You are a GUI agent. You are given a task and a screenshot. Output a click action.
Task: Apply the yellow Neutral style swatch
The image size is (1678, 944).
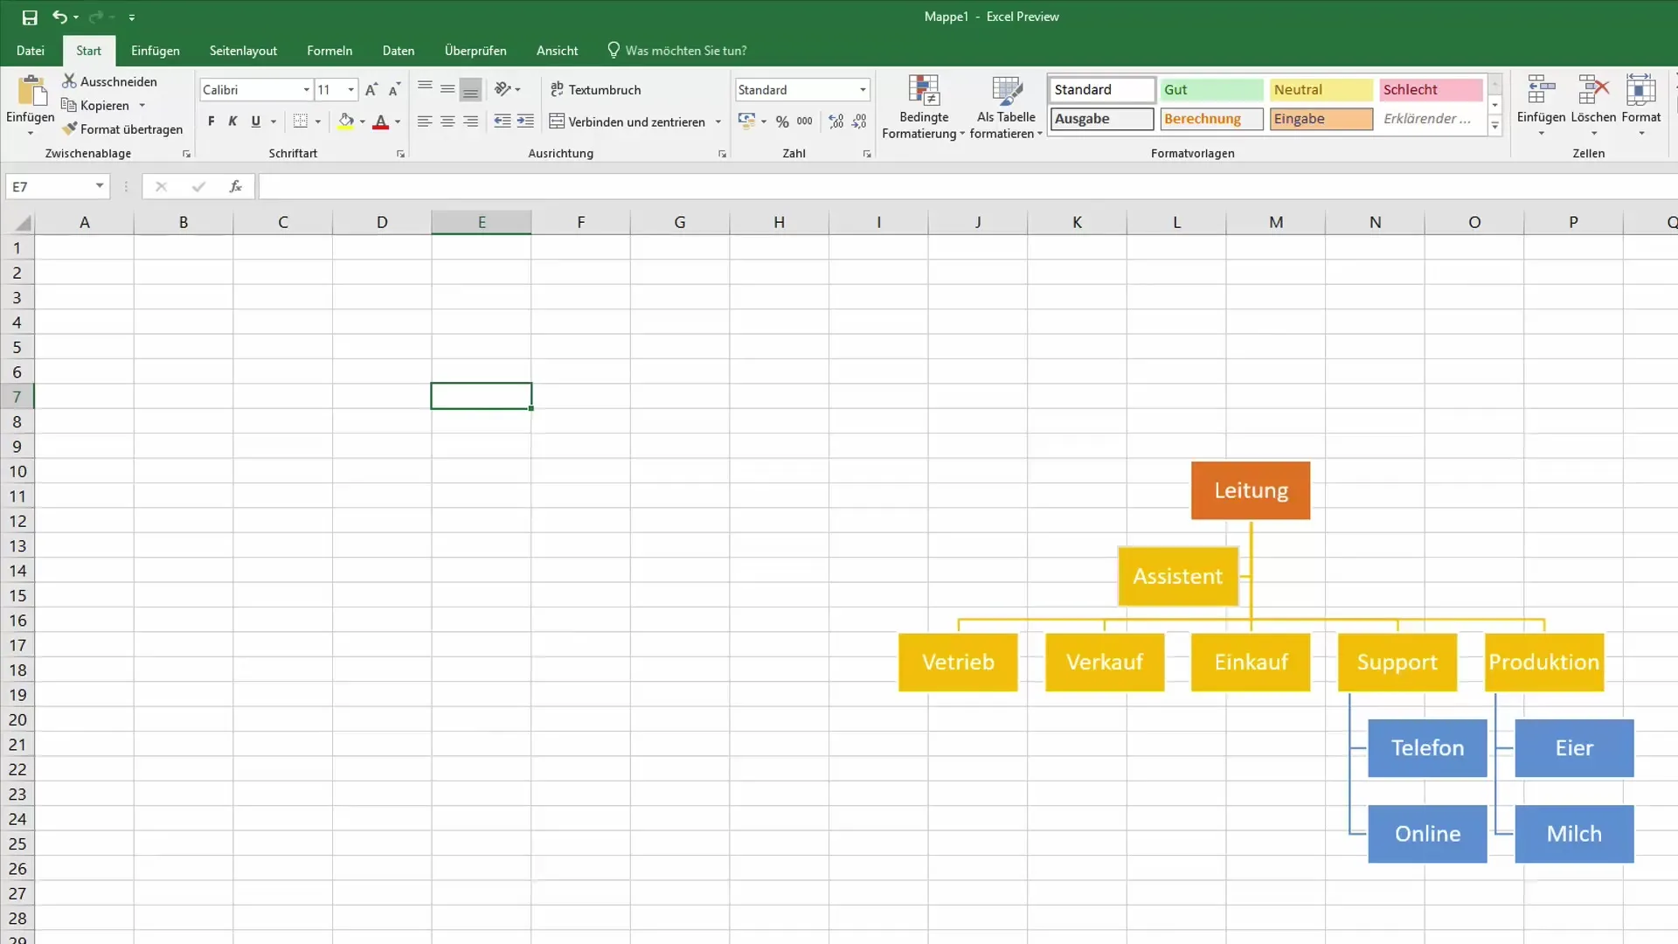[x=1321, y=90]
